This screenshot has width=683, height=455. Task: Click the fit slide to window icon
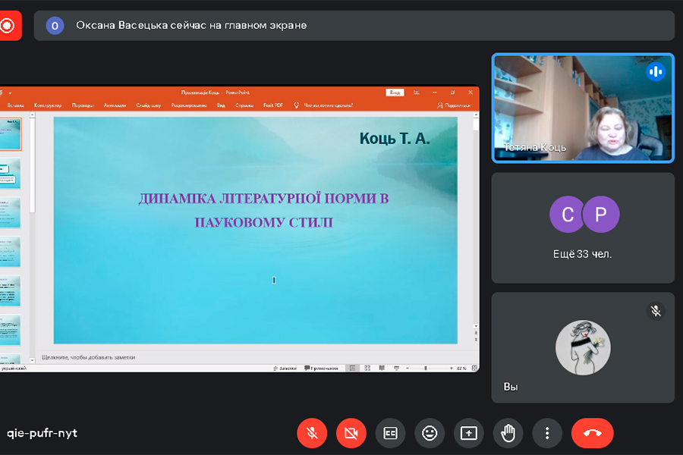(474, 368)
